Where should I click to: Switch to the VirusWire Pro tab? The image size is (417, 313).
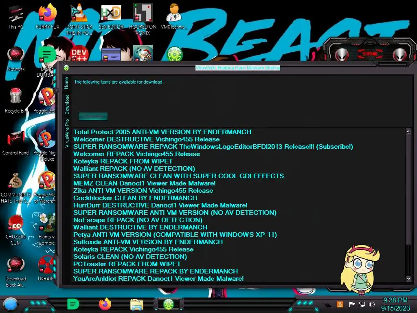(67, 133)
